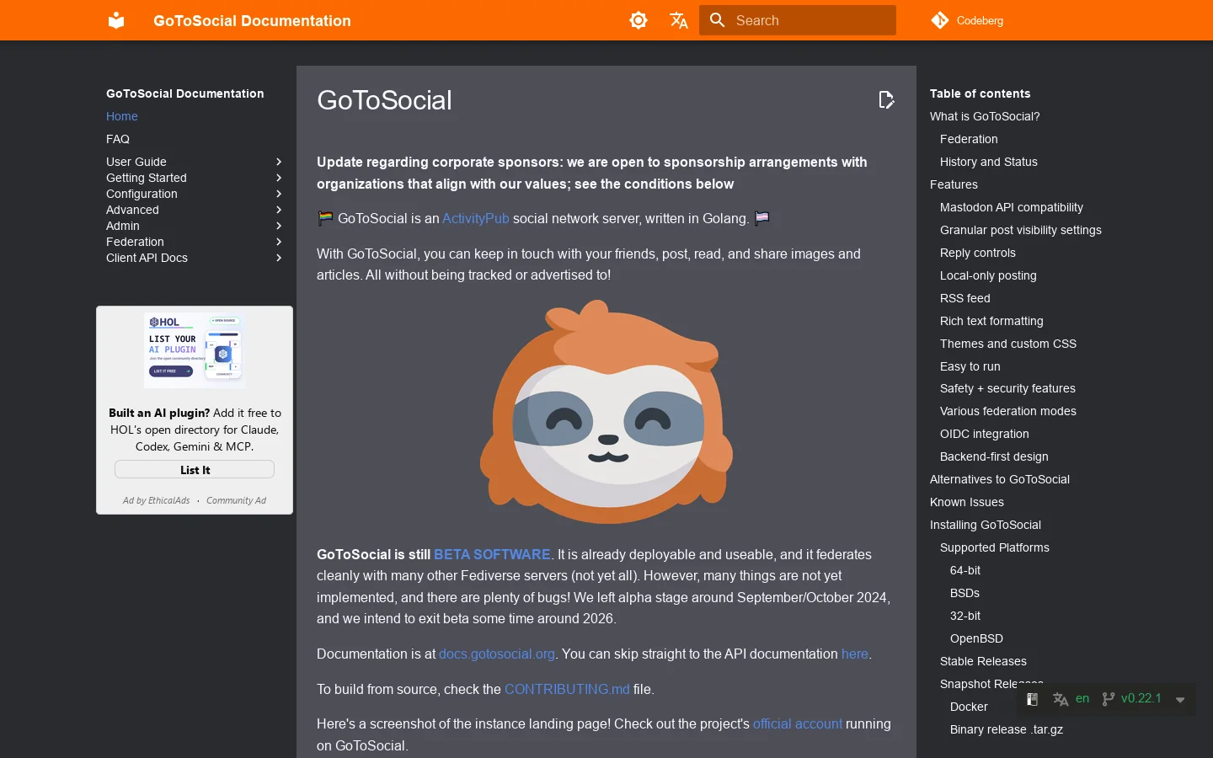The image size is (1213, 758).
Task: Focus the Search input field
Action: pyautogui.click(x=798, y=20)
